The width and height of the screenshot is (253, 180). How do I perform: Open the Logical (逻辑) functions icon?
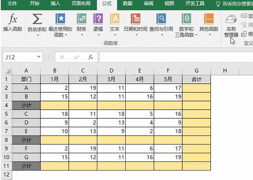tap(98, 19)
